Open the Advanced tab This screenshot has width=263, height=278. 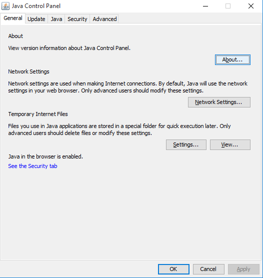pyautogui.click(x=104, y=19)
